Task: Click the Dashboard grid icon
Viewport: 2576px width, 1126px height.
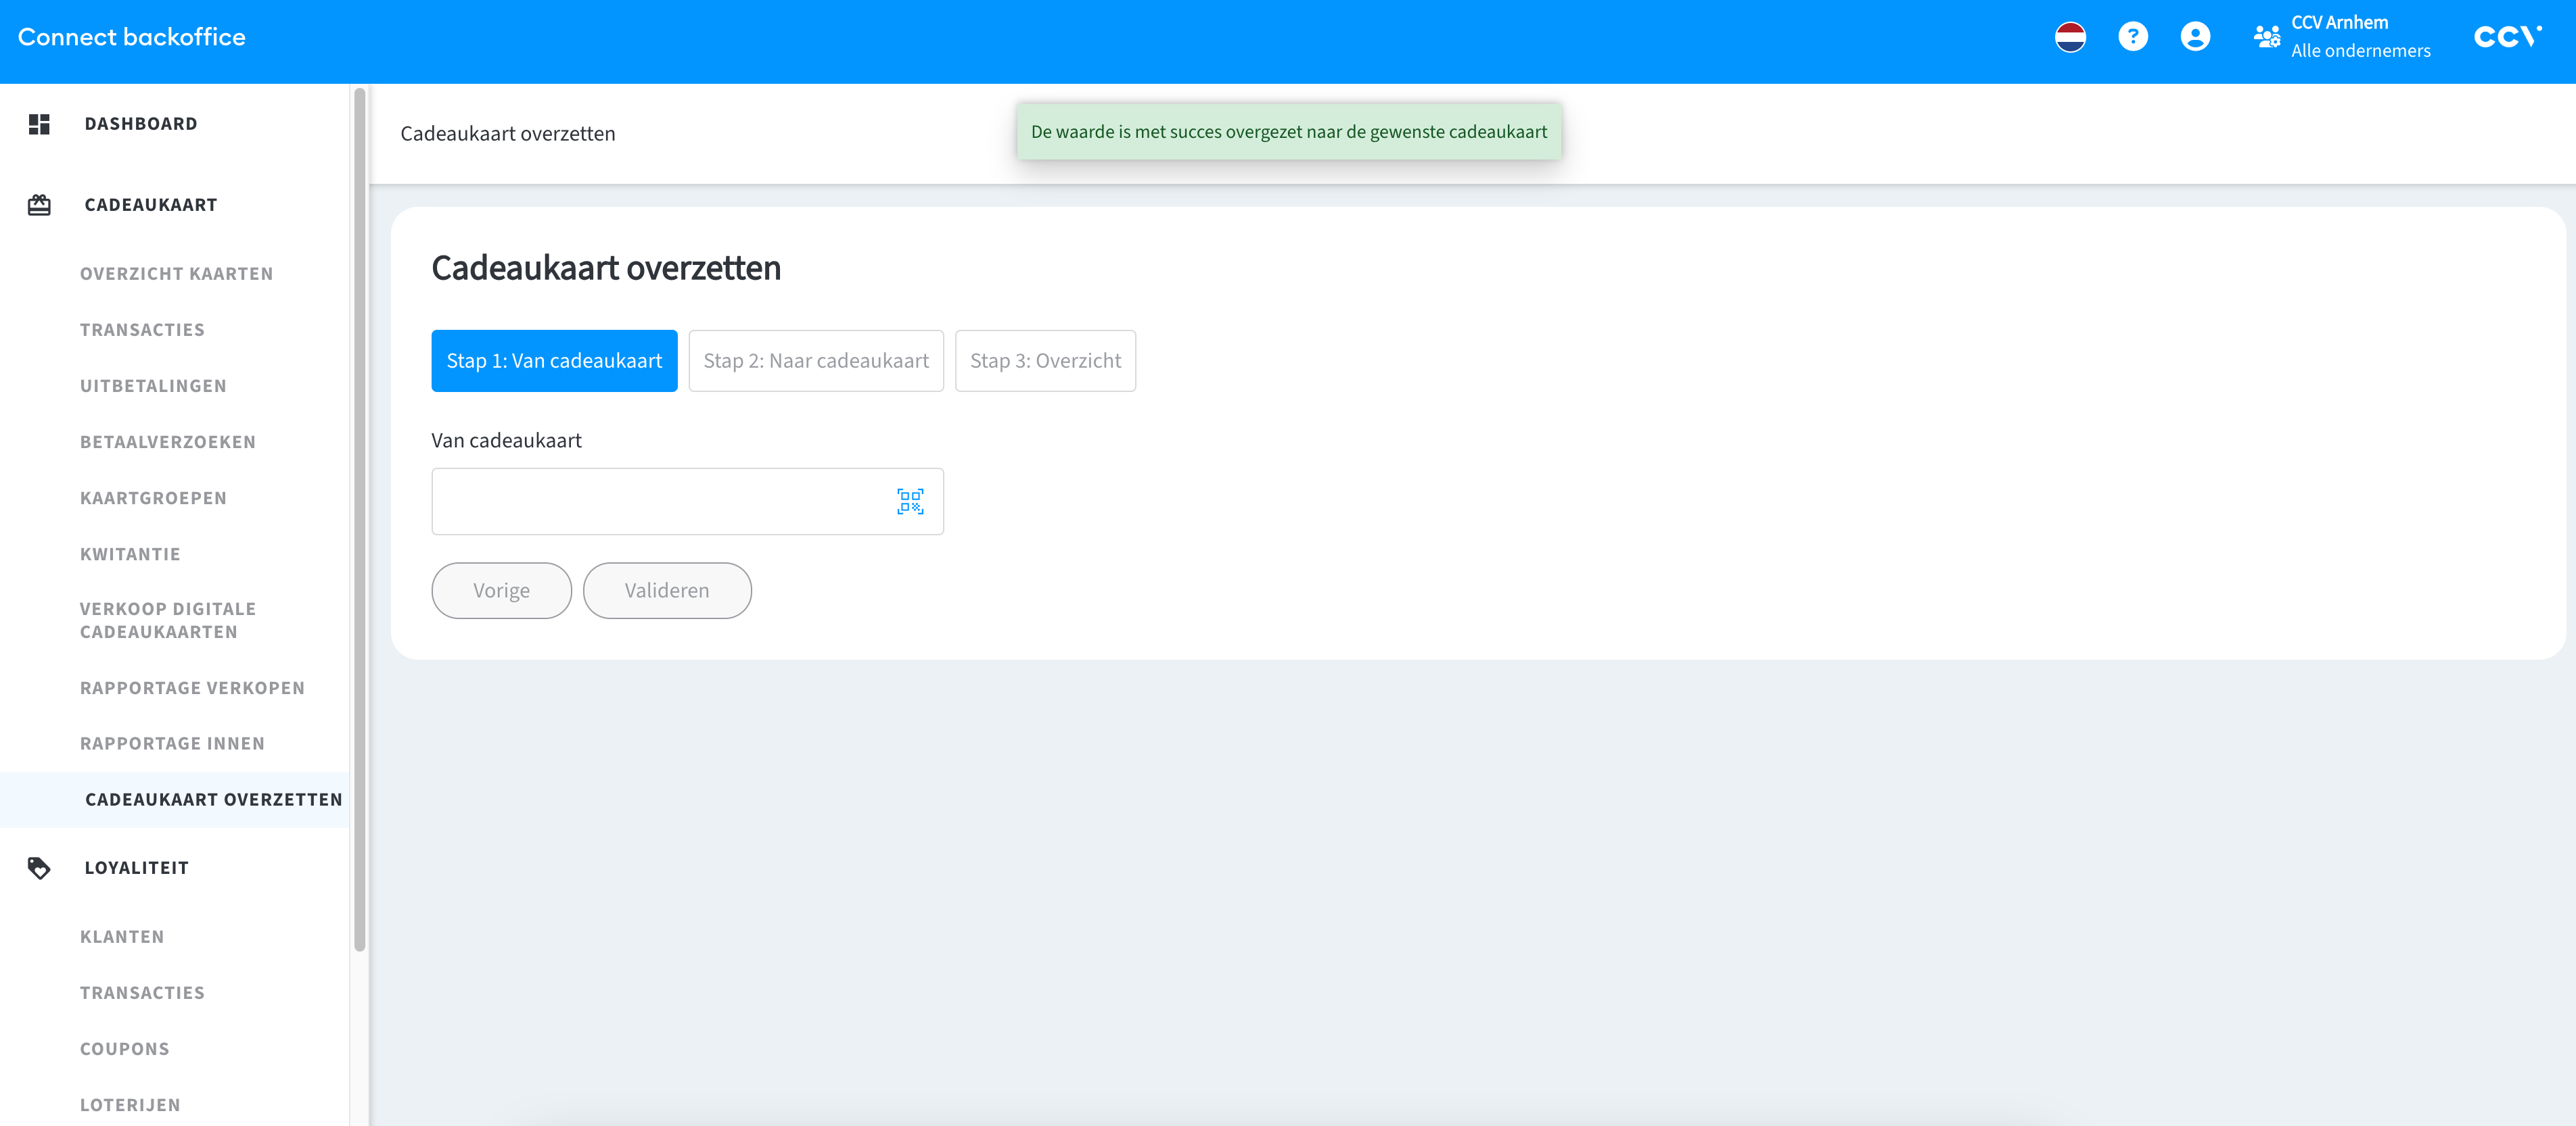Action: click(39, 124)
